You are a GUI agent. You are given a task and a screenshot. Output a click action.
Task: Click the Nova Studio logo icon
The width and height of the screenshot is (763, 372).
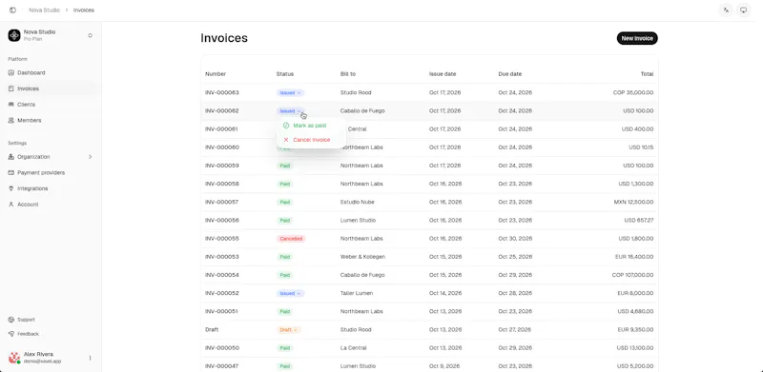[14, 35]
